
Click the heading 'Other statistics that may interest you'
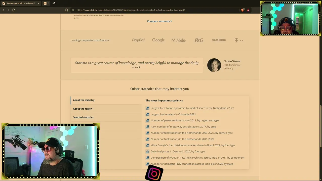[x=160, y=89]
